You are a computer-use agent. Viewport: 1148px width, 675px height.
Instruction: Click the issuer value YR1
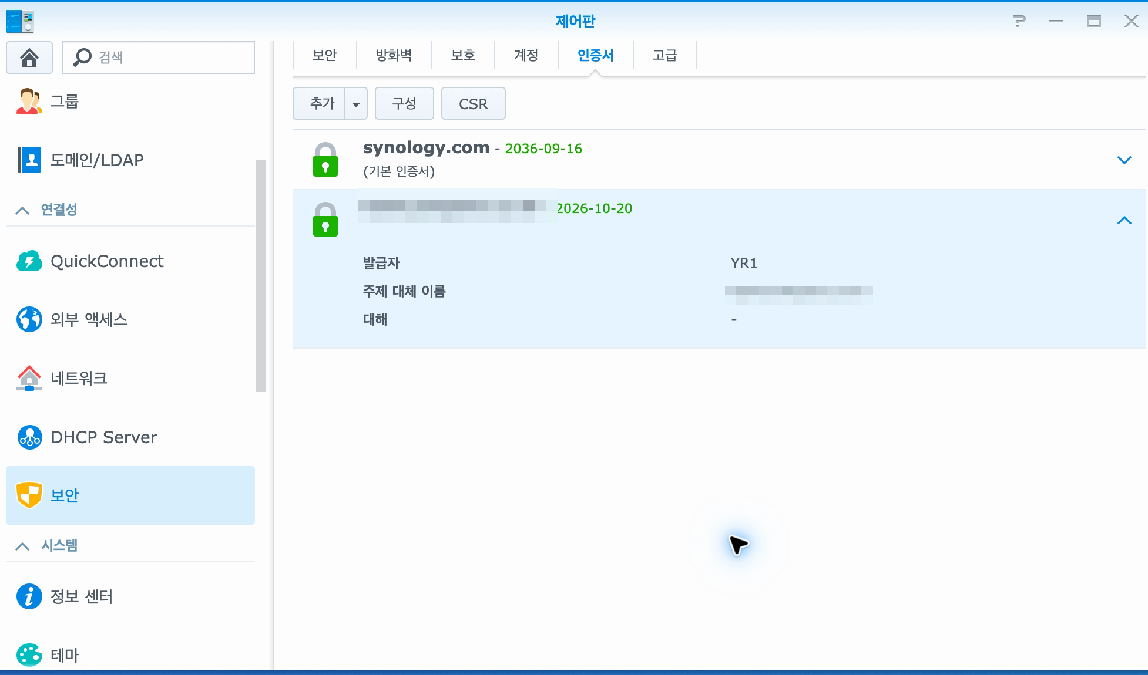tap(744, 263)
